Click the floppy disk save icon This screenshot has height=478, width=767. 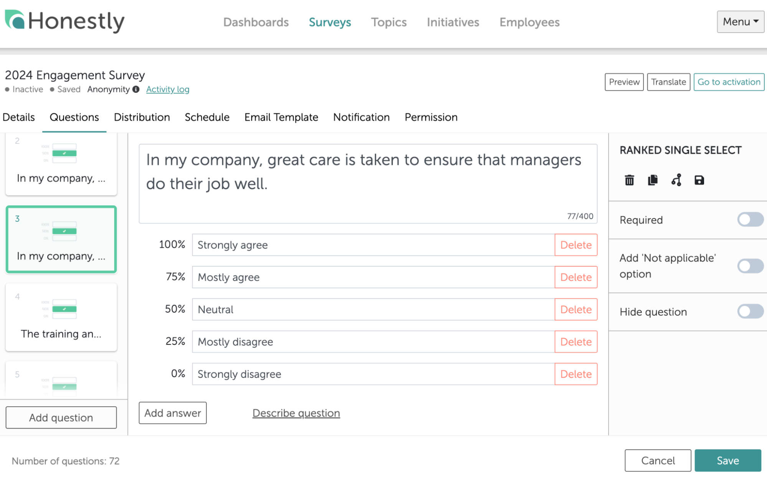click(699, 180)
